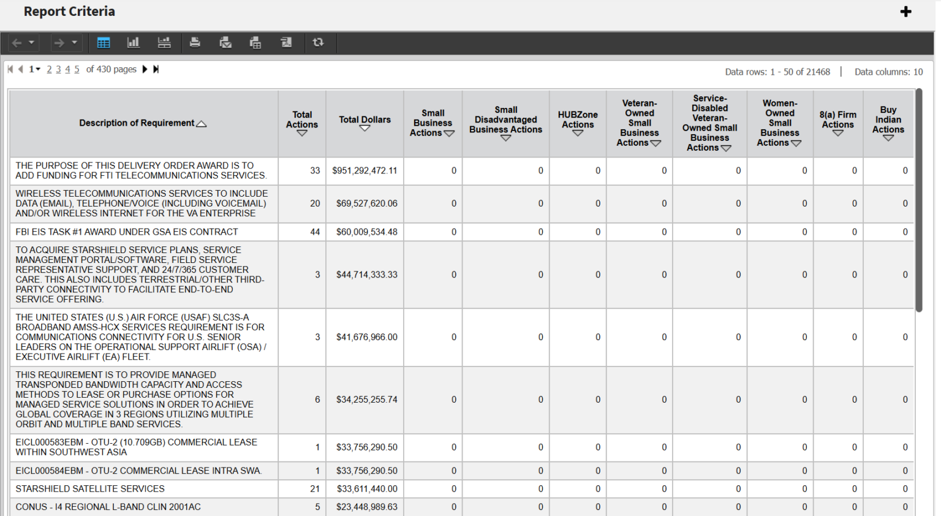The image size is (941, 516).
Task: Expand Report Criteria with plus icon
Action: click(x=905, y=12)
